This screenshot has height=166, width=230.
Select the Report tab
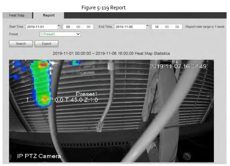click(x=49, y=15)
